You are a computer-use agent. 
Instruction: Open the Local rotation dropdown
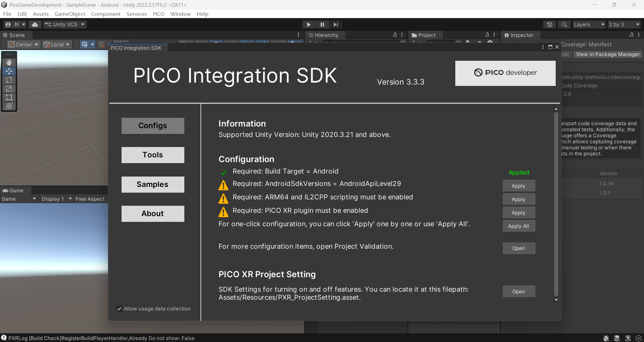tap(57, 44)
